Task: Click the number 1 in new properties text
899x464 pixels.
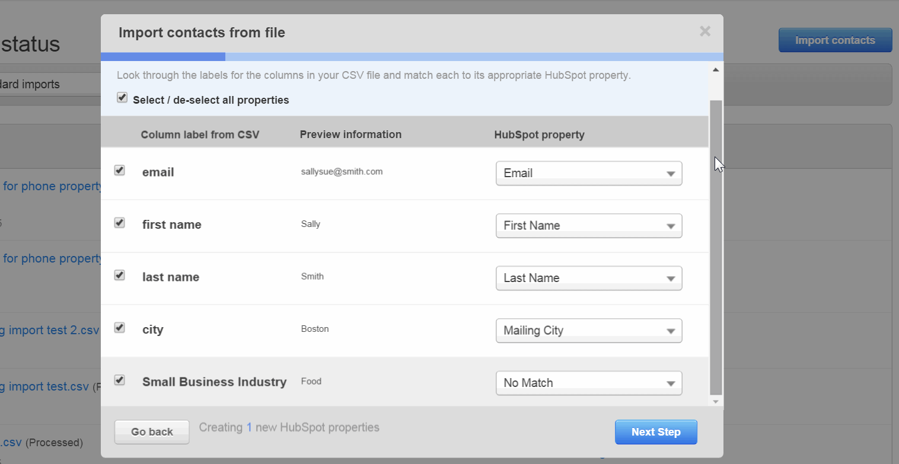Action: 249,427
